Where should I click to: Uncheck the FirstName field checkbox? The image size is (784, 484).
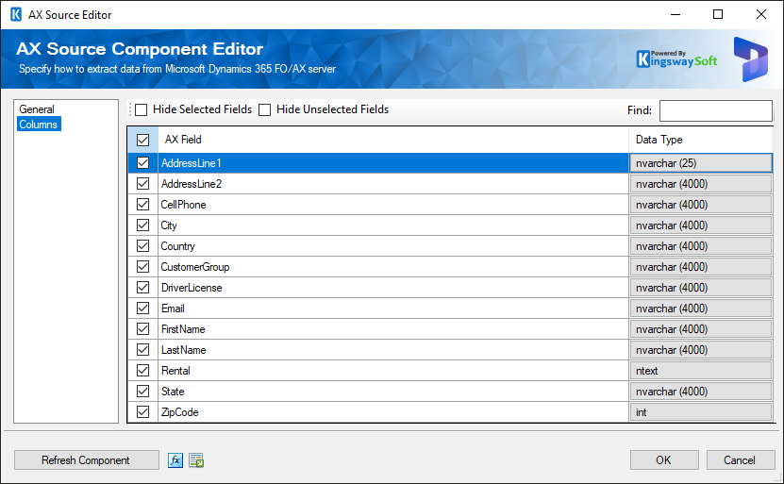tap(143, 329)
